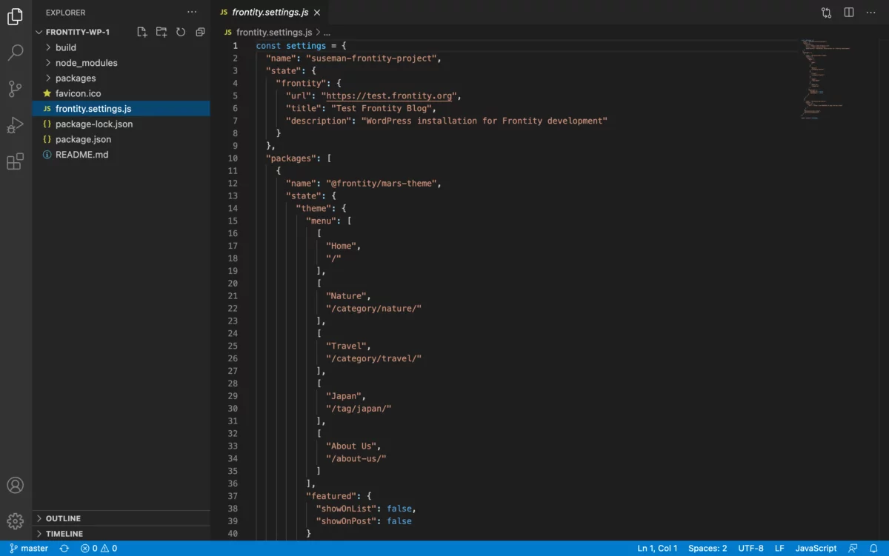Open the test.frontity.org URL link

coord(390,96)
